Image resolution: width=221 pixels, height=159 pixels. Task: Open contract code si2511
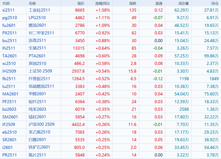[x=8, y=10]
